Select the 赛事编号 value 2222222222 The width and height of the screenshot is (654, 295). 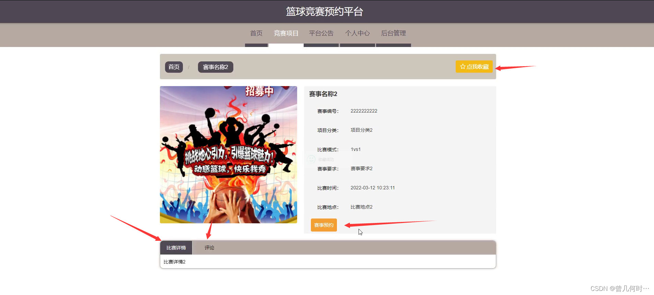364,111
